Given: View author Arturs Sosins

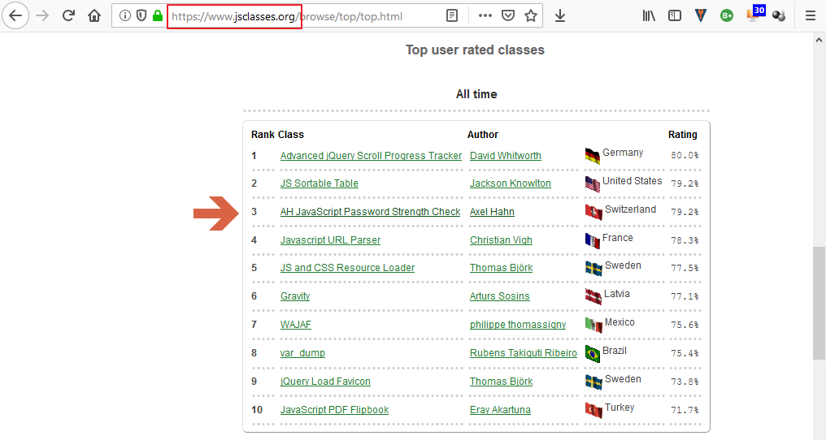Looking at the screenshot, I should [x=500, y=296].
